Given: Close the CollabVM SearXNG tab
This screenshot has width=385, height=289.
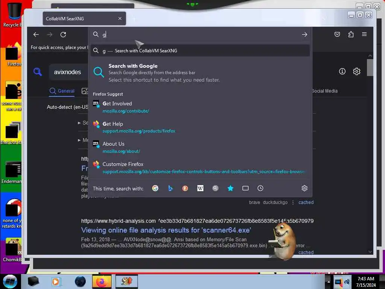Looking at the screenshot, I should pos(120,19).
